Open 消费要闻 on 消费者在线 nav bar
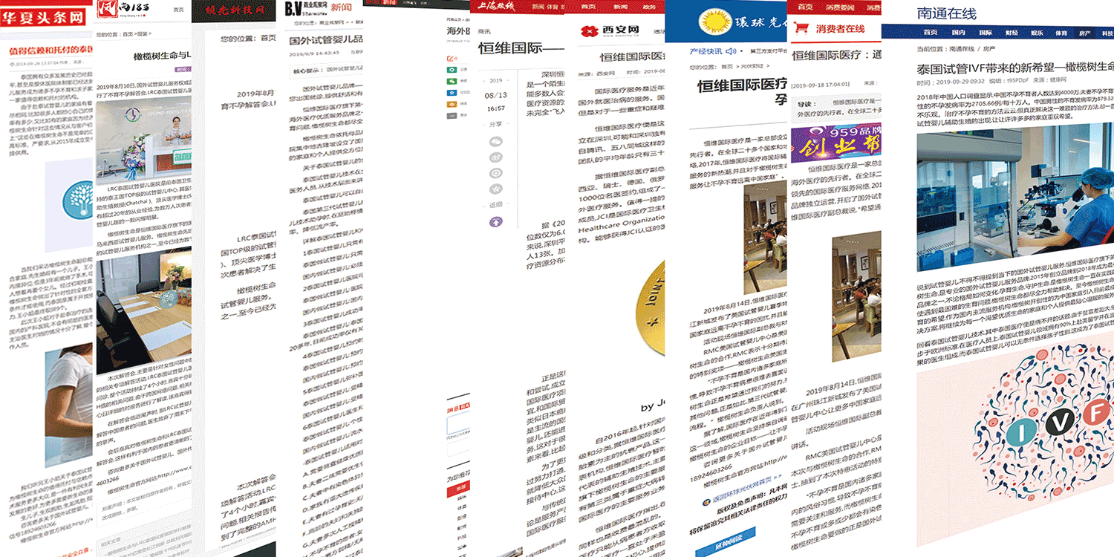 [x=839, y=7]
